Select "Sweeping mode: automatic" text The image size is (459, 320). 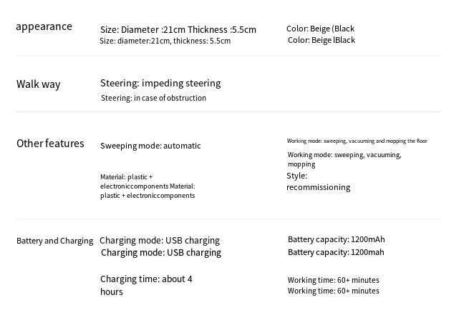pos(150,146)
